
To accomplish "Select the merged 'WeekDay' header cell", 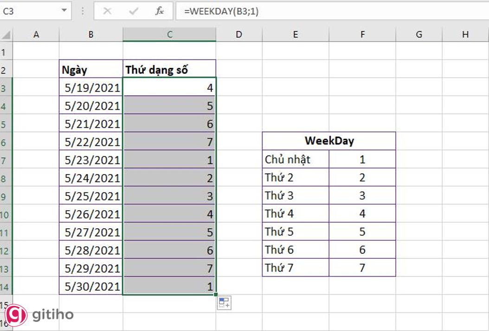I will (329, 141).
